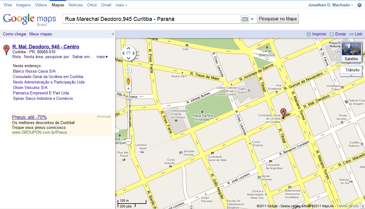Open Spirax Sarco Indústria e Comércio link
The width and height of the screenshot is (365, 209).
pyautogui.click(x=43, y=99)
